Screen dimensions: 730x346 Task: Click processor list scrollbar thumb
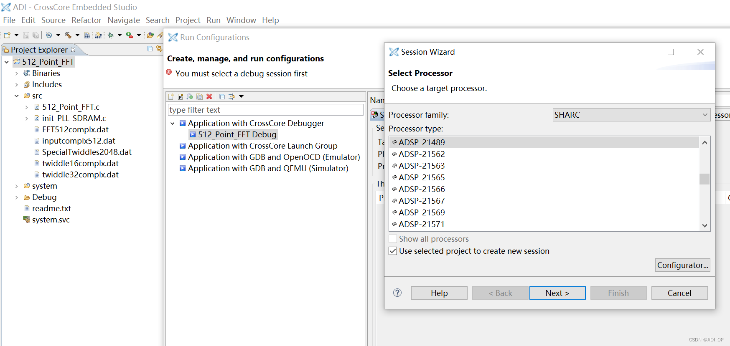point(705,179)
